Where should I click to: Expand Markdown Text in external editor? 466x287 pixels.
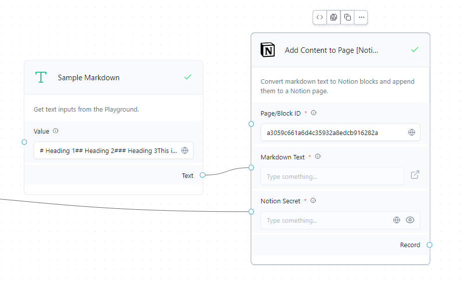click(415, 175)
